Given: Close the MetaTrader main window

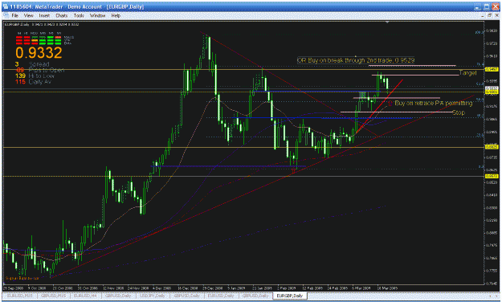Looking at the screenshot, I should pyautogui.click(x=495, y=6).
